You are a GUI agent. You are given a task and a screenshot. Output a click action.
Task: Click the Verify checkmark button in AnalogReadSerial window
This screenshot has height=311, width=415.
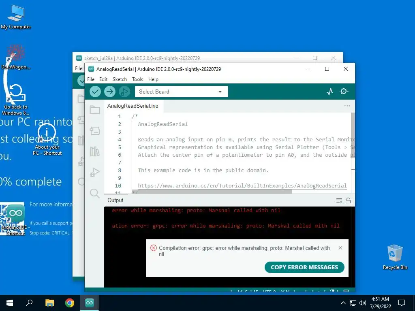click(x=95, y=92)
